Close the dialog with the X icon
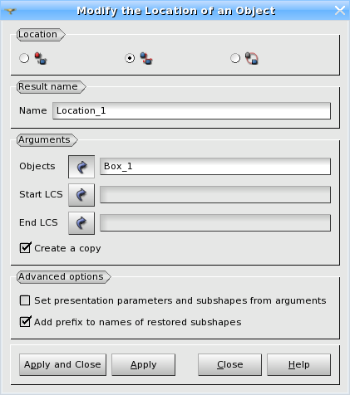This screenshot has height=395, width=350. [340, 11]
